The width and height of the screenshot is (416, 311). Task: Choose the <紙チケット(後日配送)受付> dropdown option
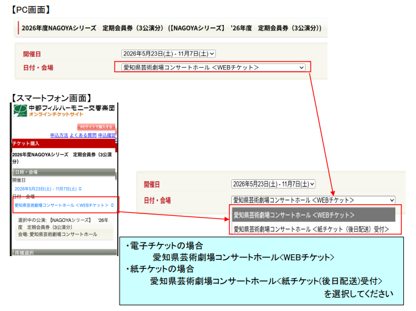314,229
